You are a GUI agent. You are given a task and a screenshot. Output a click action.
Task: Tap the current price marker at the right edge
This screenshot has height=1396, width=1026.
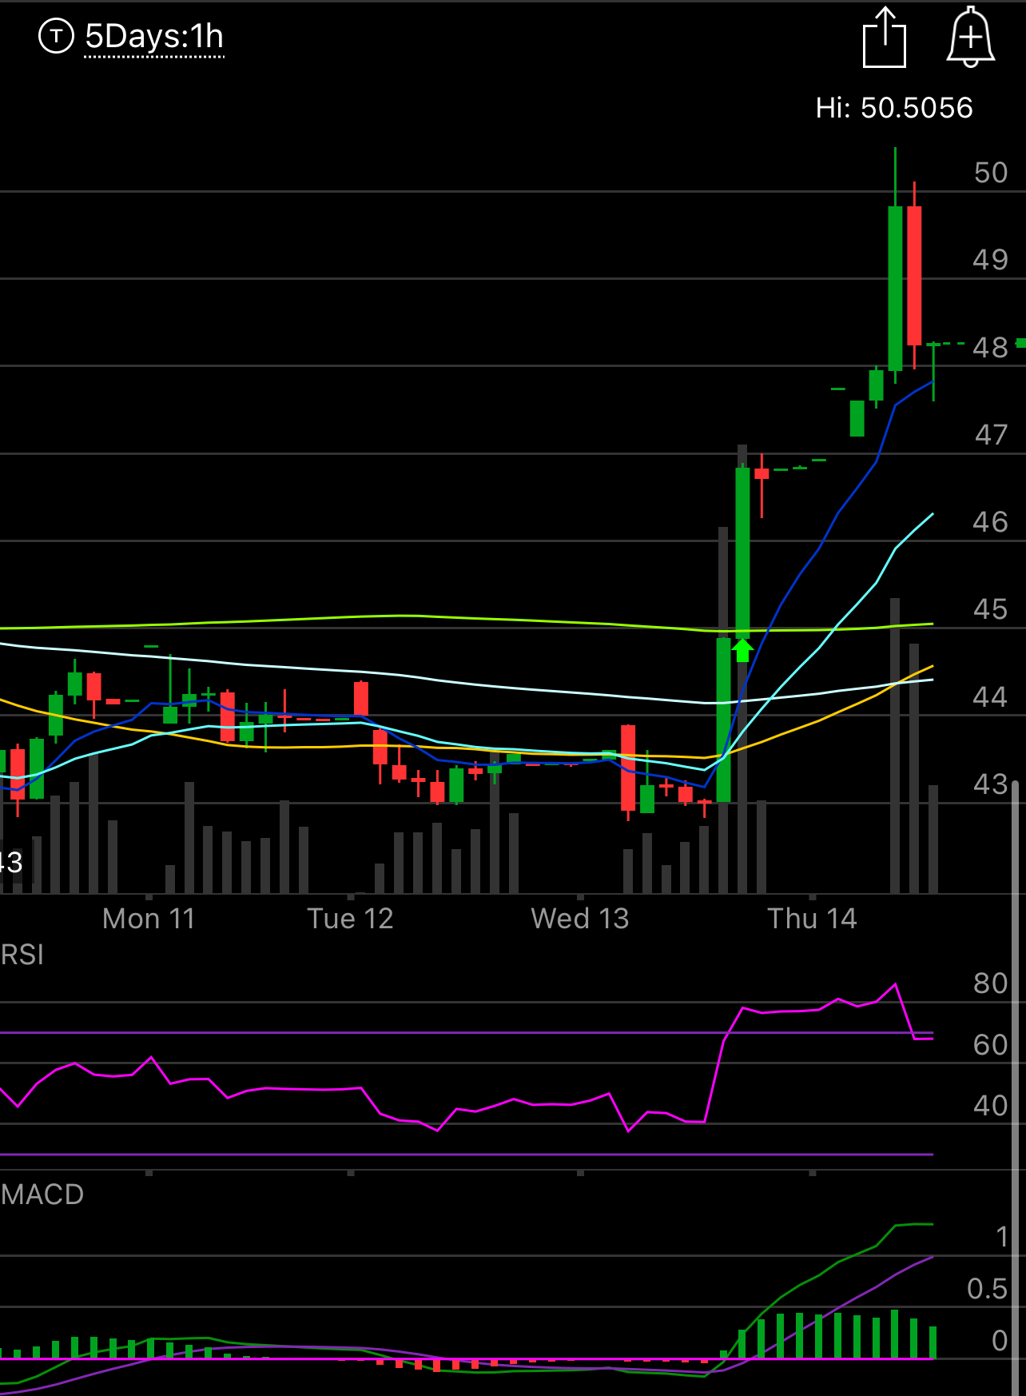1020,343
